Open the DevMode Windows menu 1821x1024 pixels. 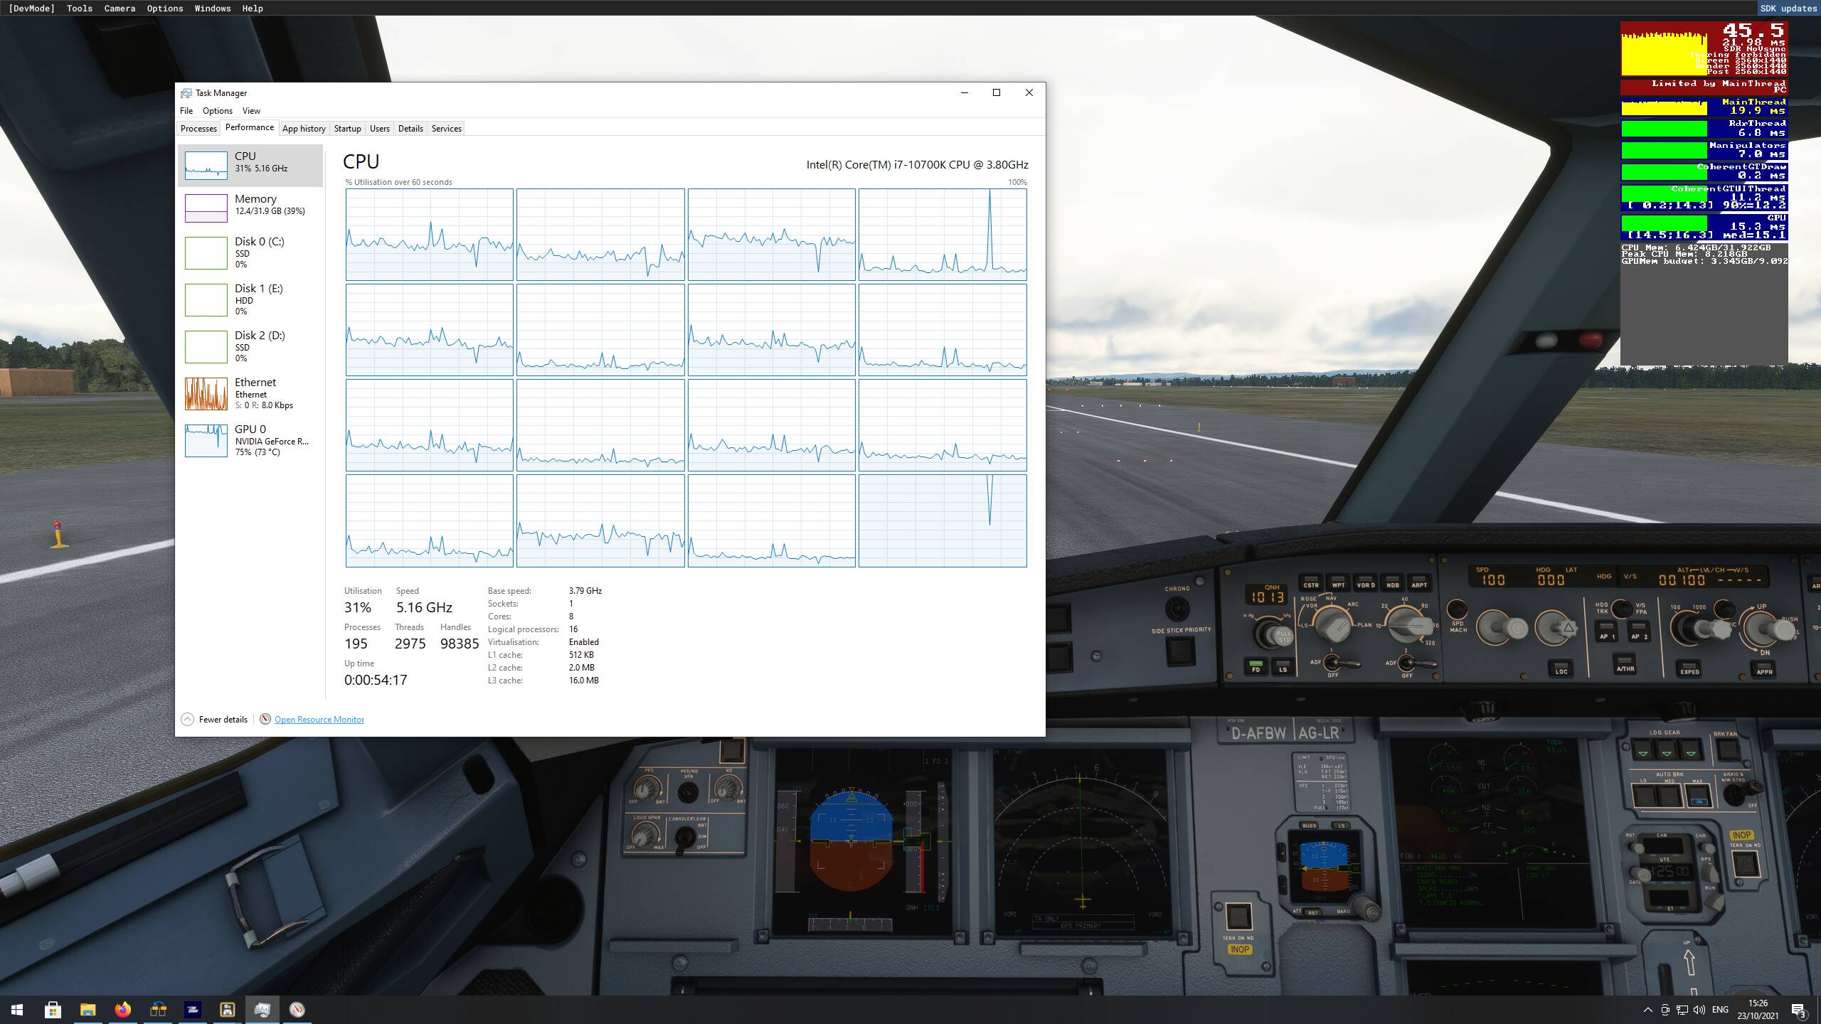[x=212, y=9]
